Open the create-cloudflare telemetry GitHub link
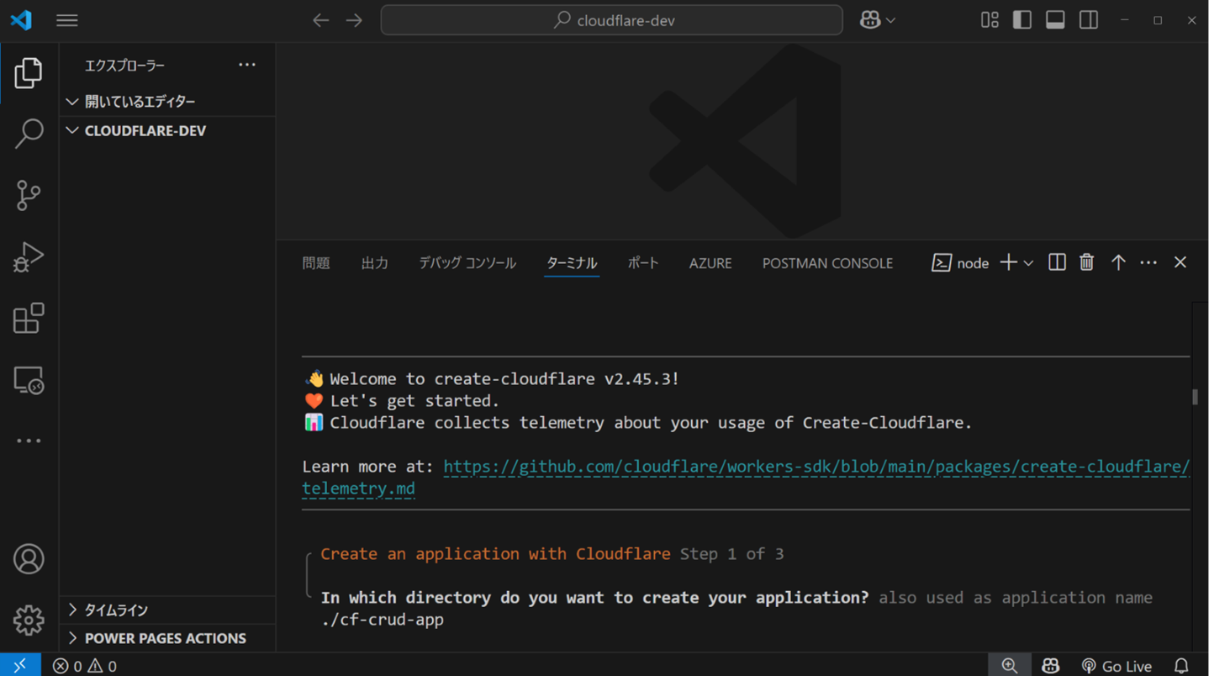This screenshot has width=1209, height=676. click(x=746, y=478)
